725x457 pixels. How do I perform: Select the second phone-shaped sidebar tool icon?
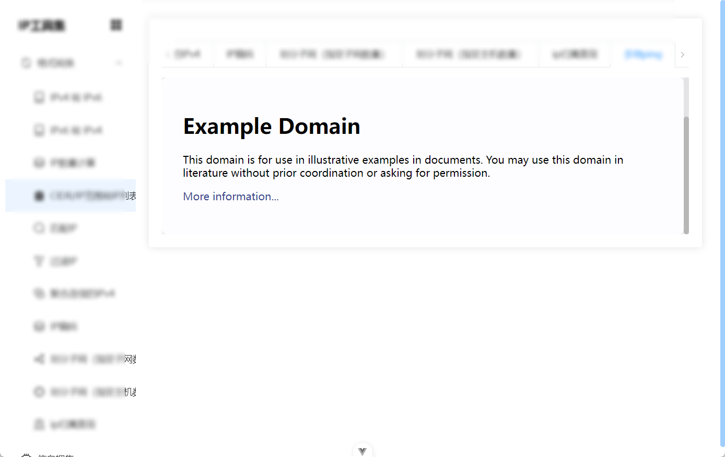coord(39,130)
